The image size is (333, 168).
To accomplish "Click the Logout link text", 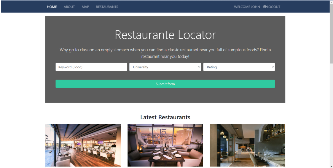I will [x=273, y=7].
